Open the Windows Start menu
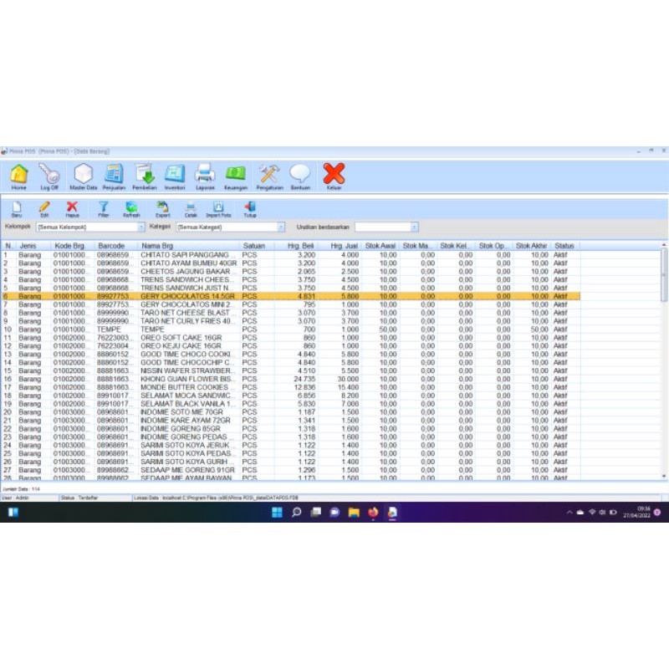Image resolution: width=669 pixels, height=669 pixels. click(277, 513)
